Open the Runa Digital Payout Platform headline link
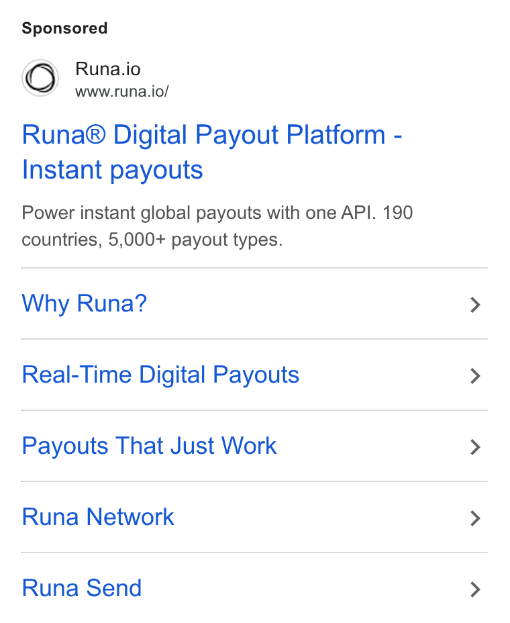This screenshot has height=623, width=510. [x=212, y=152]
